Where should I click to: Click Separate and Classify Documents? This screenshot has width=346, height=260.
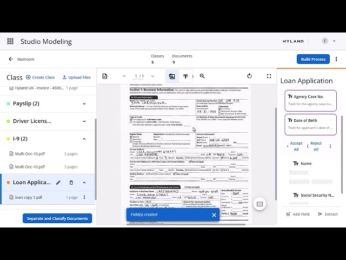pos(57,218)
